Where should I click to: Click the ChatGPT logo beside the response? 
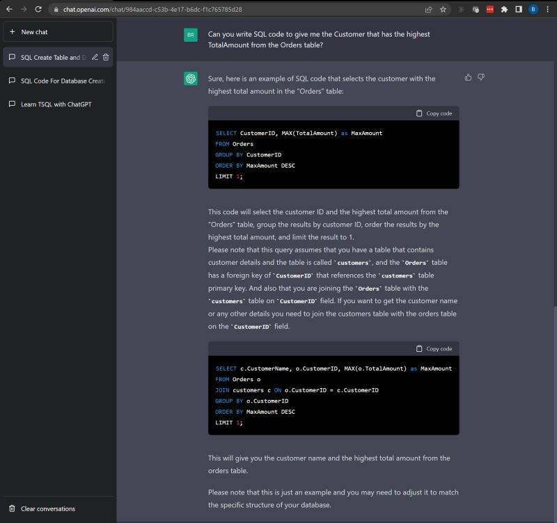190,79
